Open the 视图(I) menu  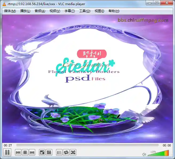(x=99, y=11)
